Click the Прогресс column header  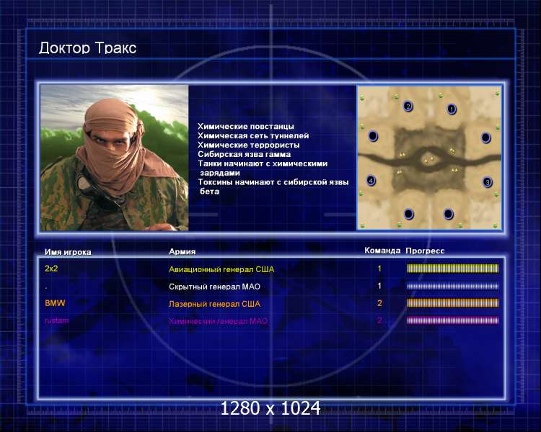(425, 251)
